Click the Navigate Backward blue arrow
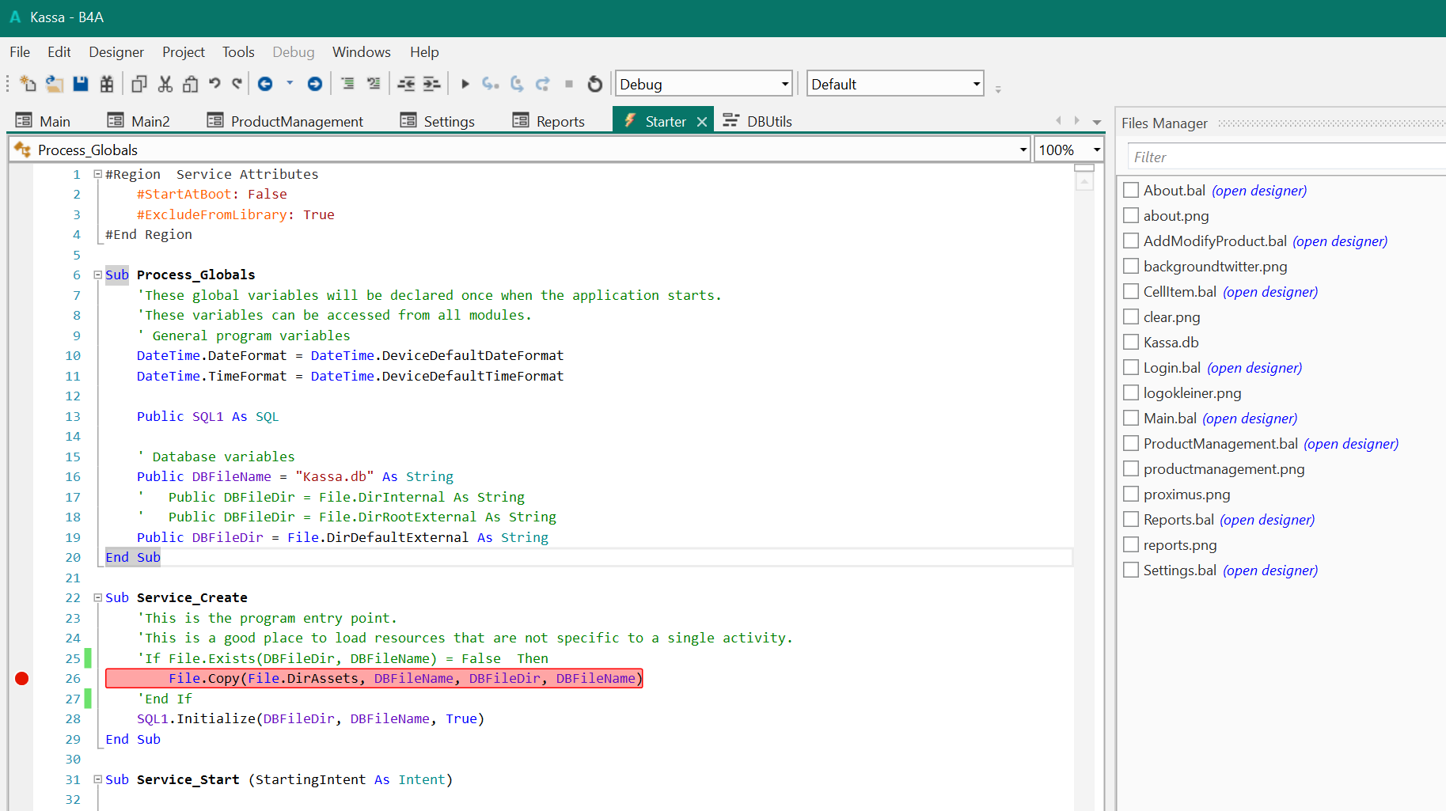1446x811 pixels. [265, 84]
